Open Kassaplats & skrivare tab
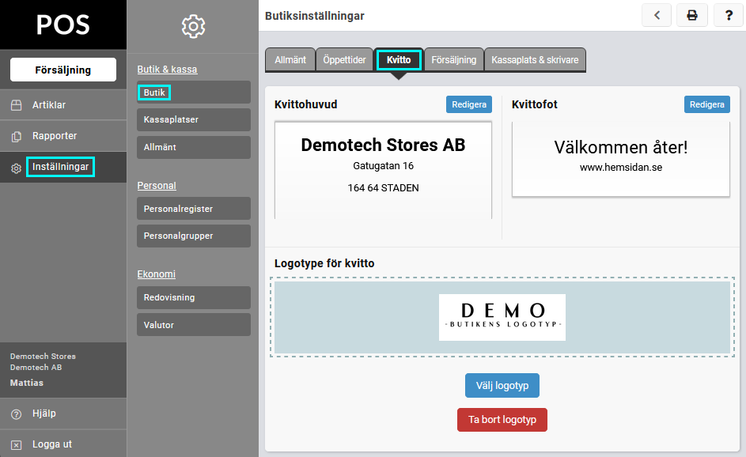The width and height of the screenshot is (746, 457). click(535, 60)
